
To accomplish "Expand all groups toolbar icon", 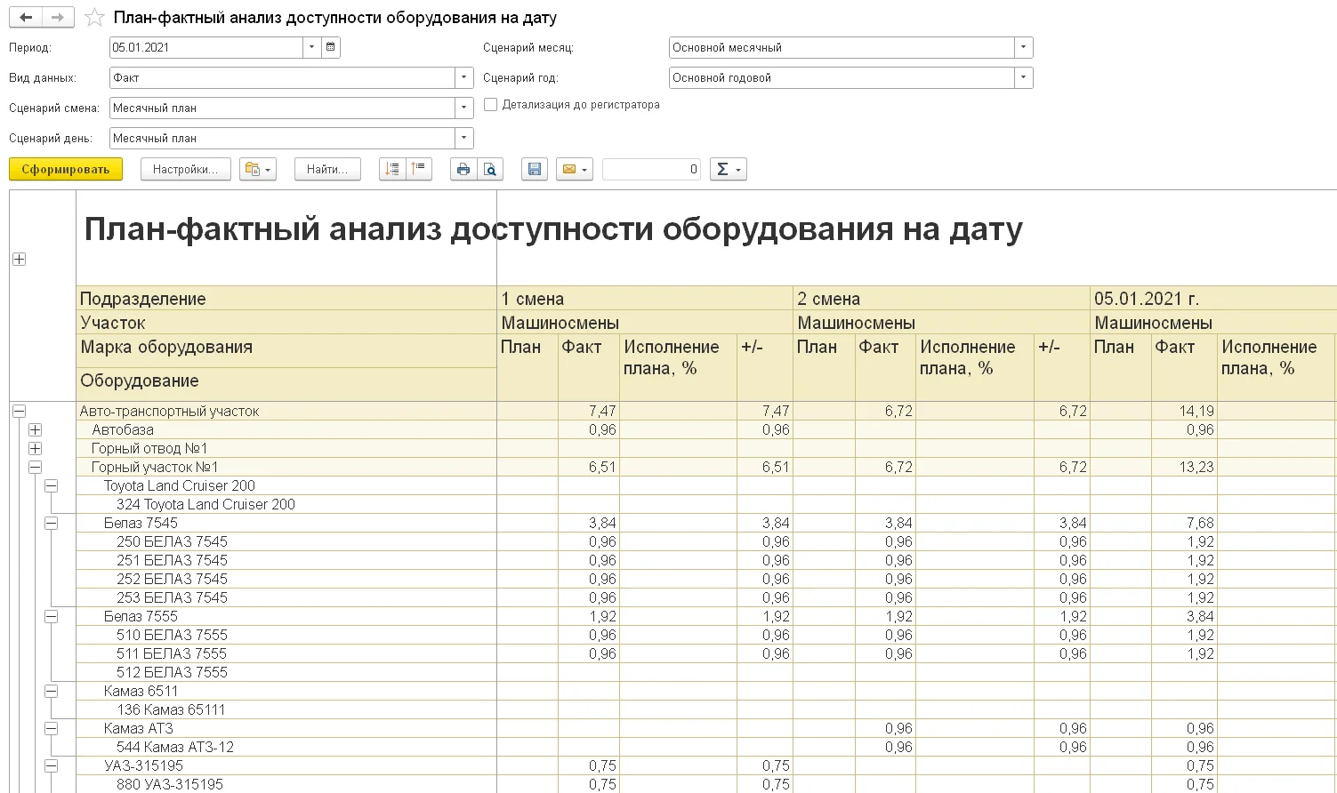I will coord(392,169).
